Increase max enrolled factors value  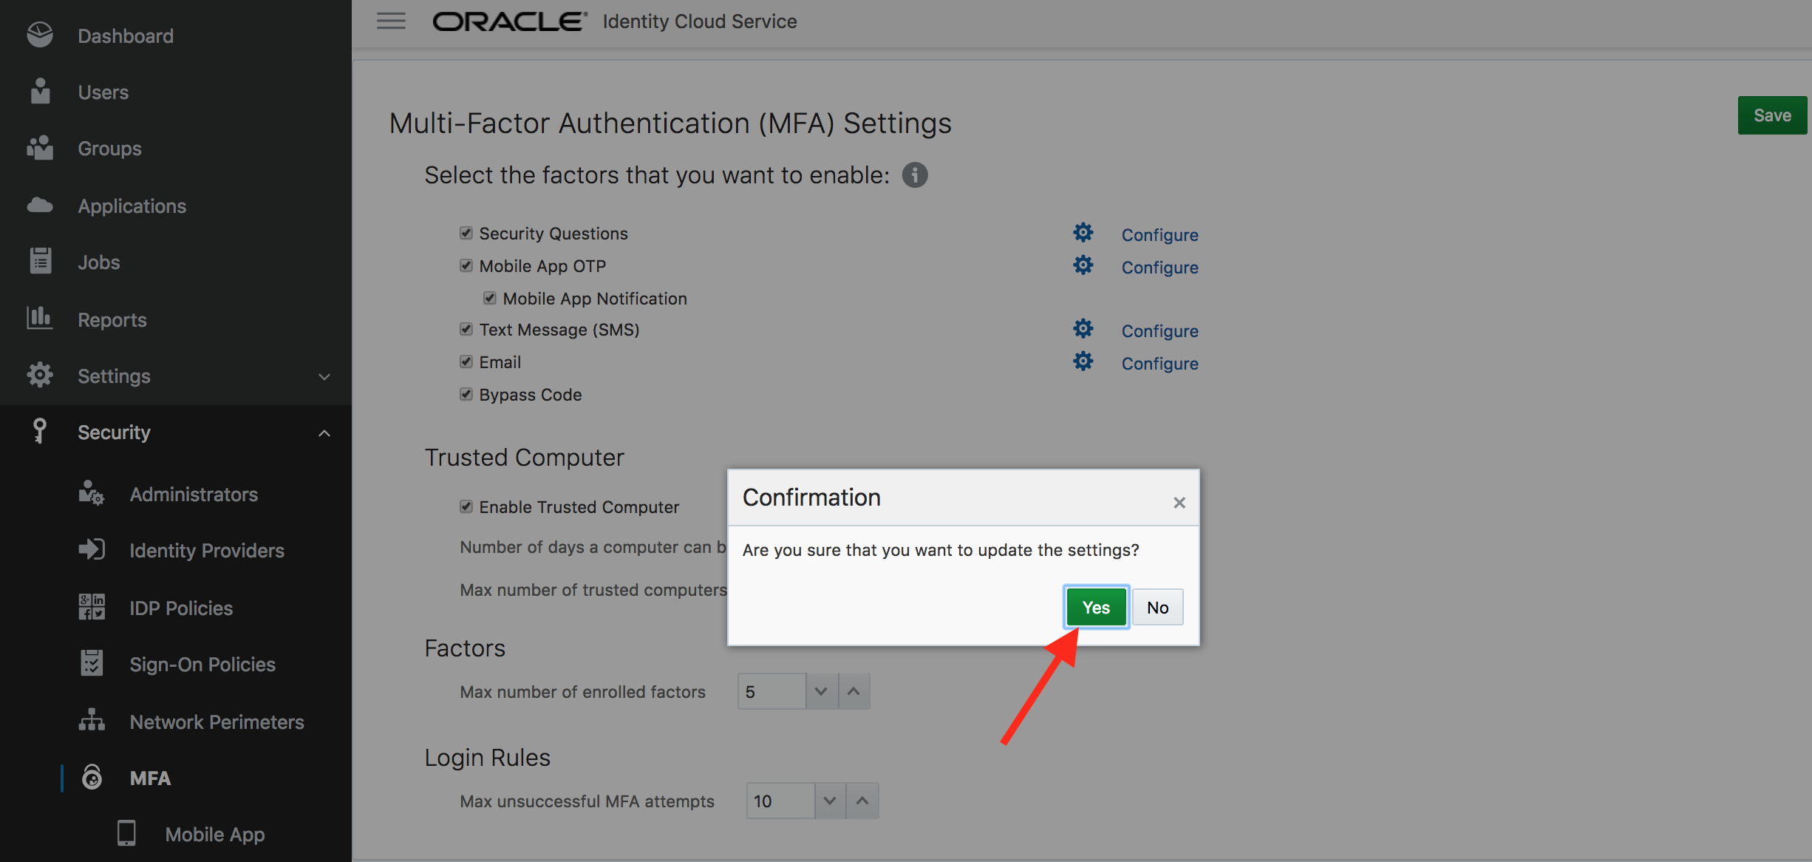854,691
